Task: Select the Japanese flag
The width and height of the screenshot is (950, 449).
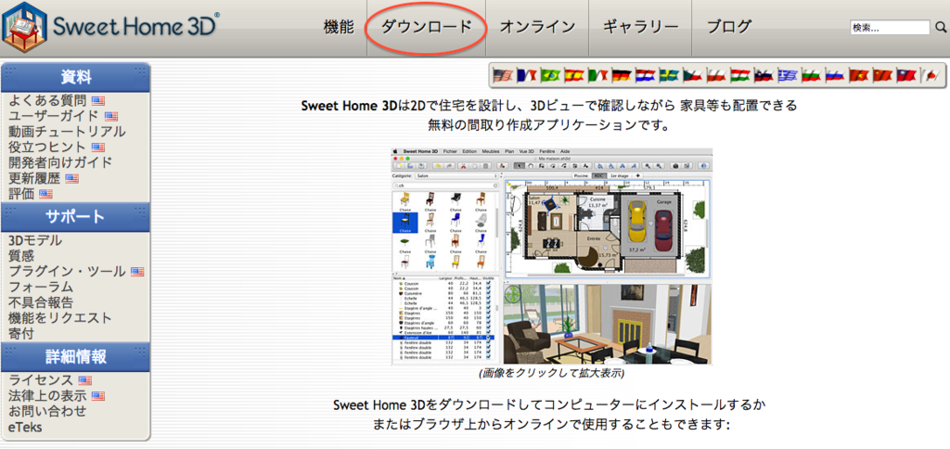Action: pyautogui.click(x=928, y=76)
